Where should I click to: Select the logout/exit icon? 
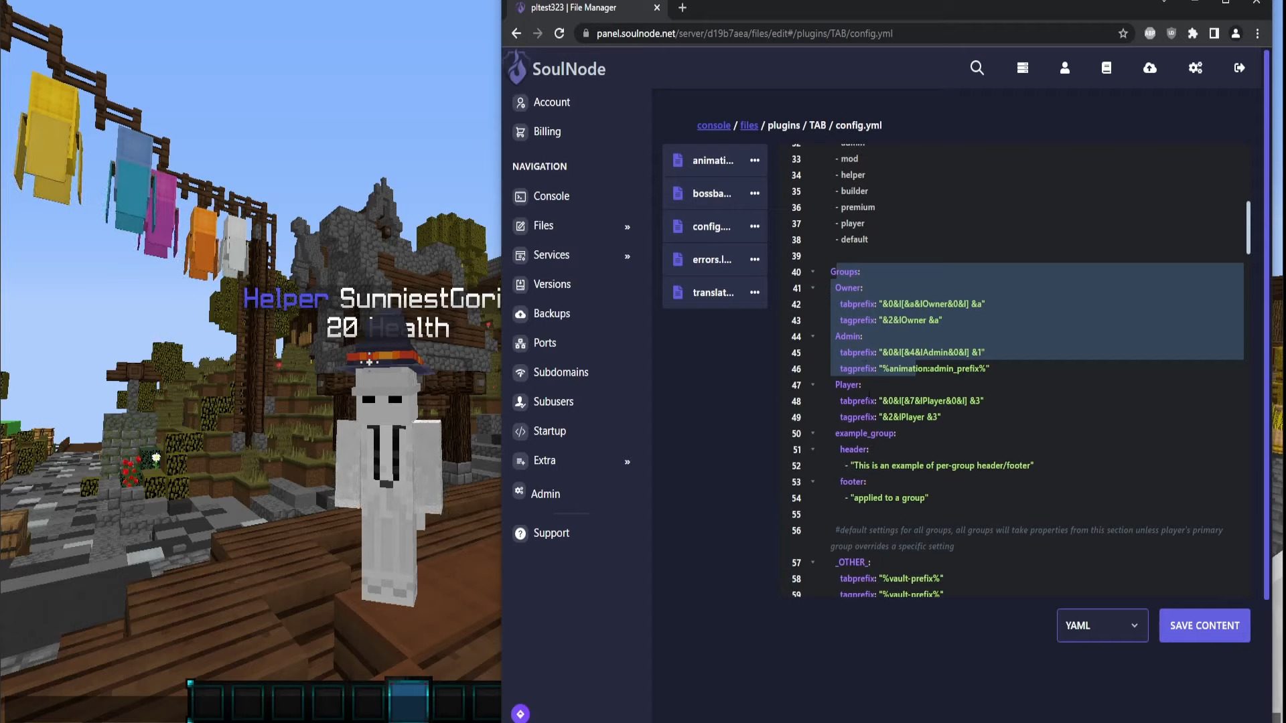click(x=1239, y=68)
